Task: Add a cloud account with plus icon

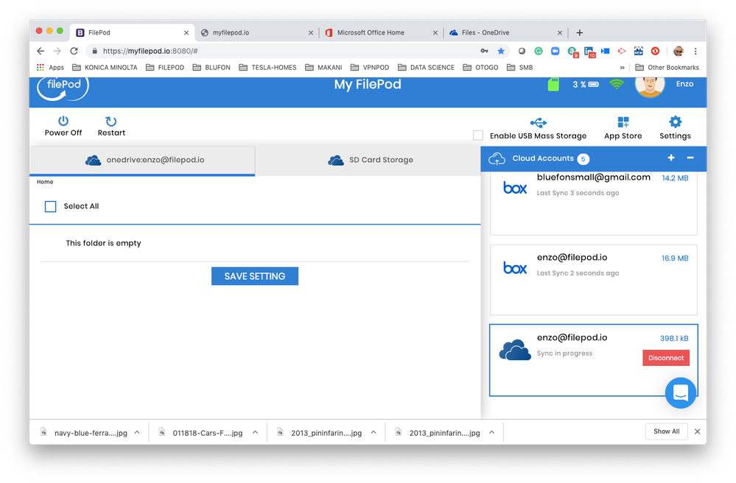Action: 671,158
